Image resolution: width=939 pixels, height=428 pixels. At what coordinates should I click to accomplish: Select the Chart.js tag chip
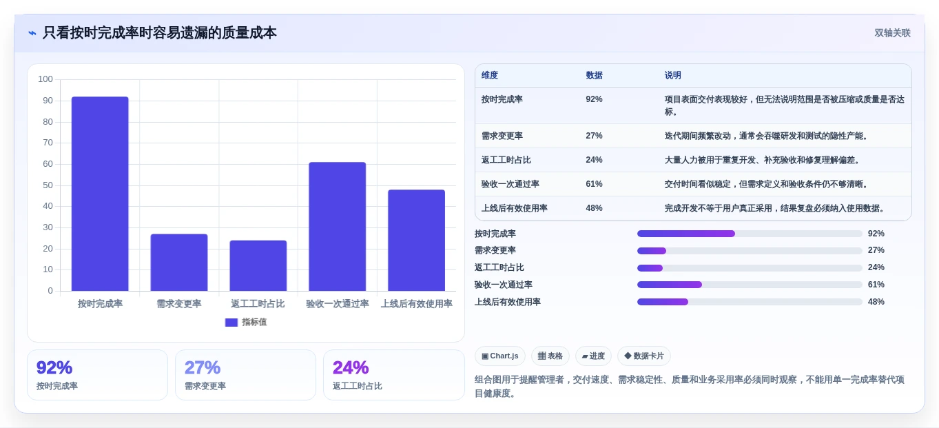pos(500,356)
